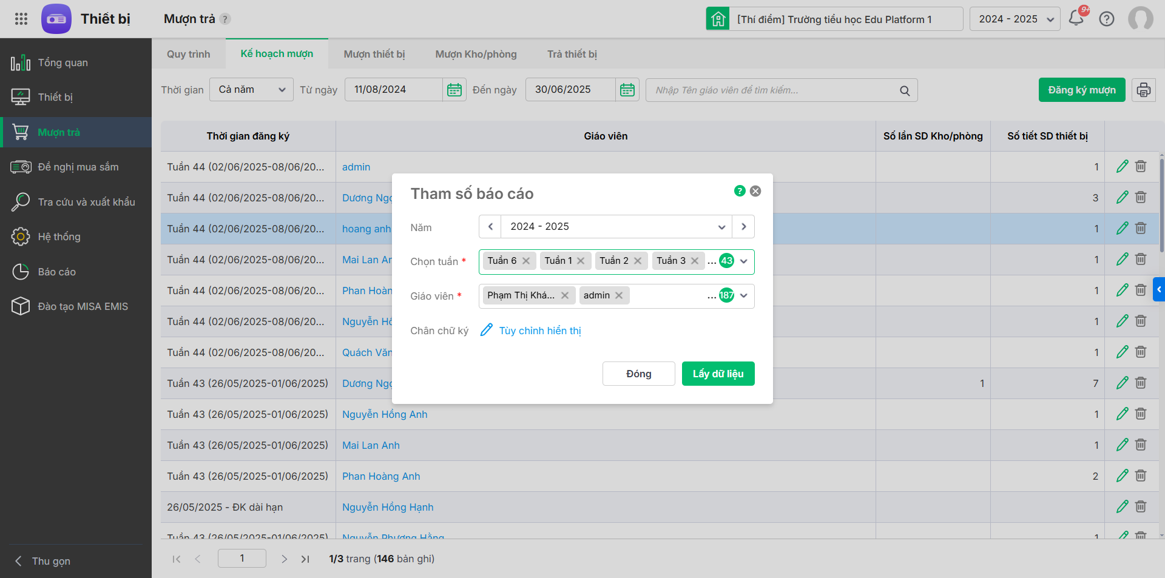This screenshot has height=578, width=1165.
Task: Delete the Mai Lan Anh week 43 row
Action: (1141, 445)
